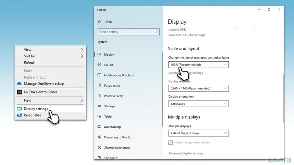Click the Personalize icon in context menu

19,115
